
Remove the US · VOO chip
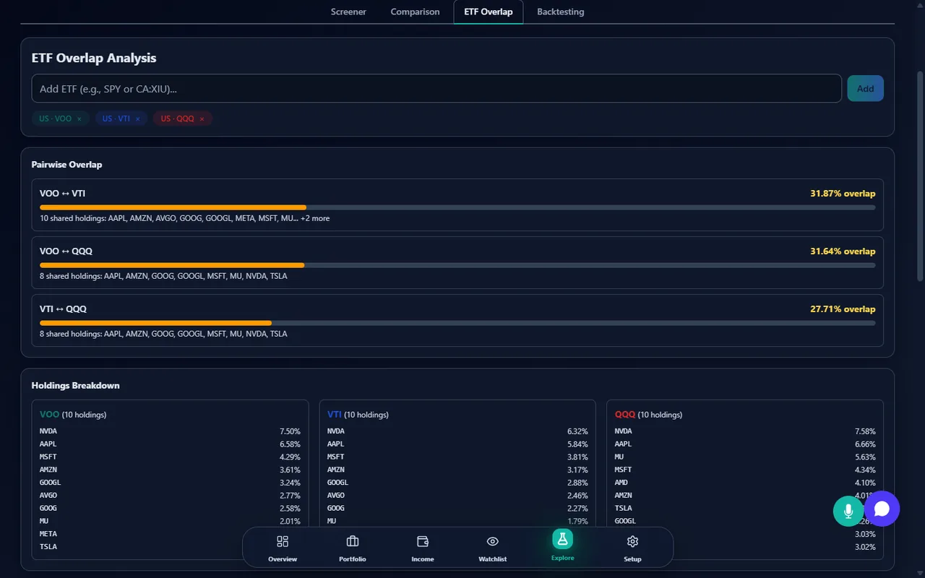point(79,118)
